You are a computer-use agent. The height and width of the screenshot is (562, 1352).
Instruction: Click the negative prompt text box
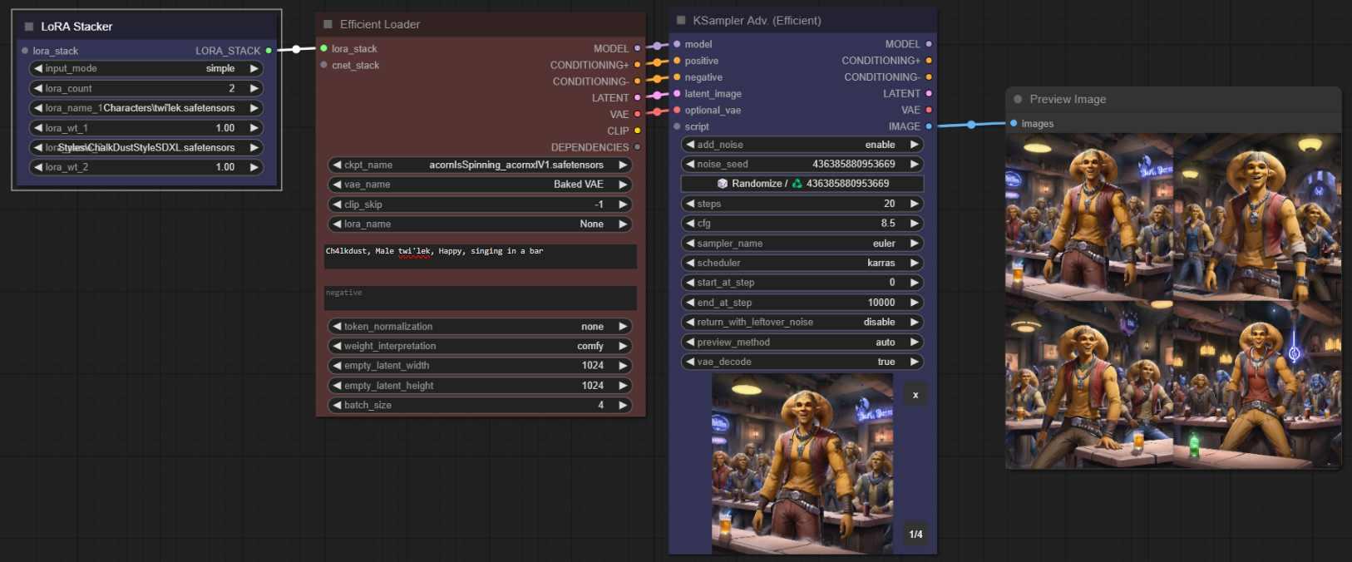[x=481, y=298]
